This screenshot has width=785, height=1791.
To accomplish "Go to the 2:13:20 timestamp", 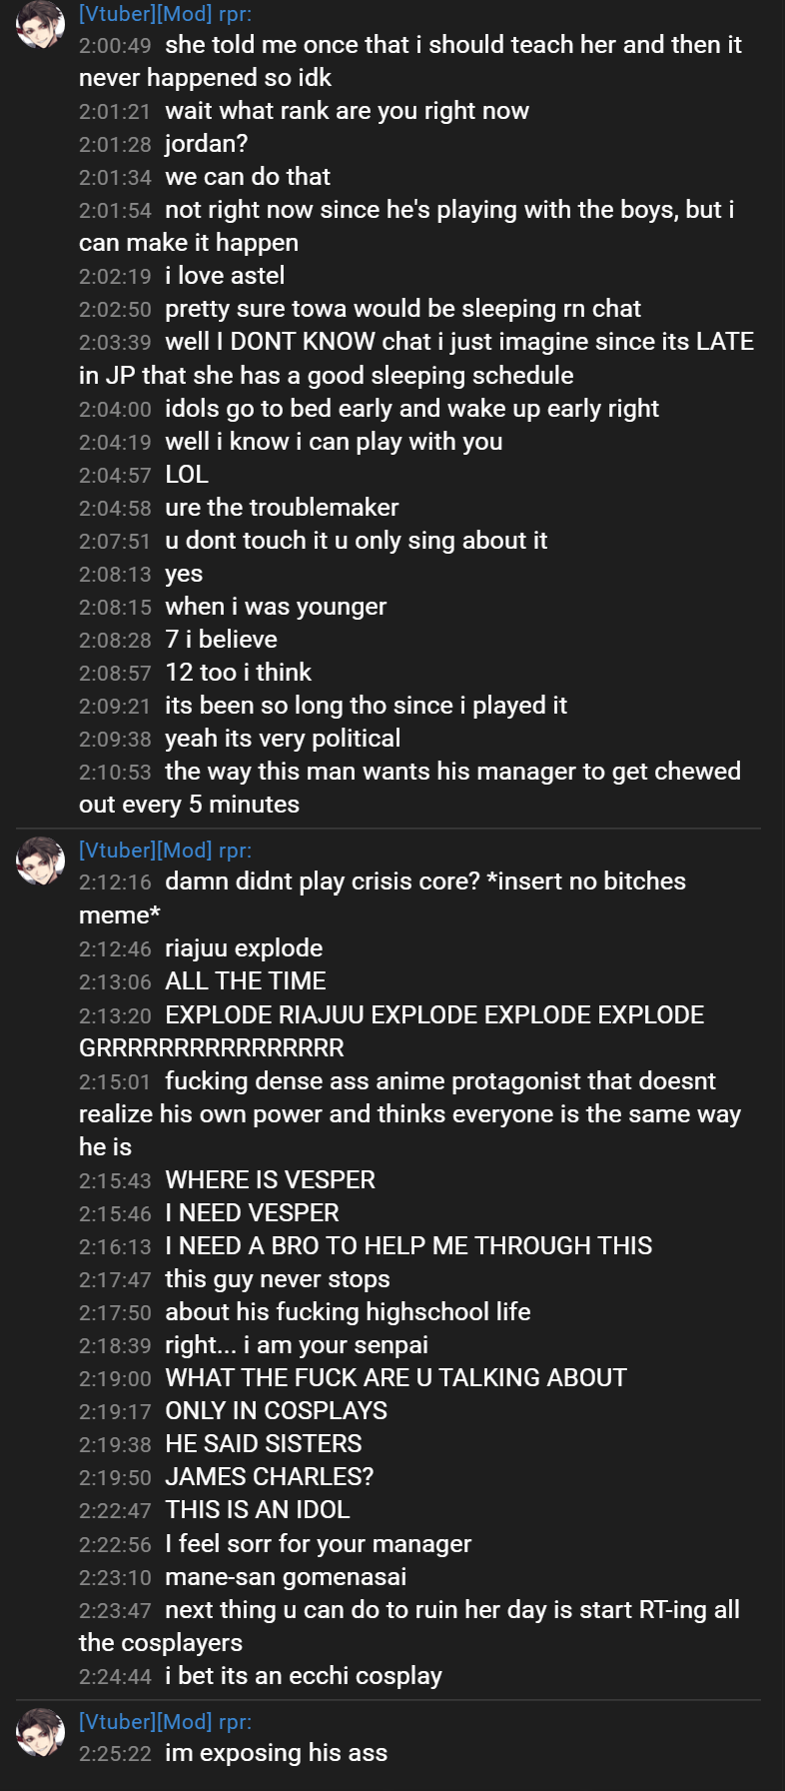I will pyautogui.click(x=115, y=1016).
